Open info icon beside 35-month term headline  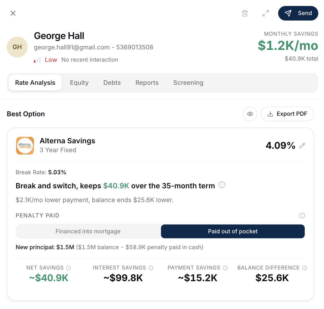222,185
